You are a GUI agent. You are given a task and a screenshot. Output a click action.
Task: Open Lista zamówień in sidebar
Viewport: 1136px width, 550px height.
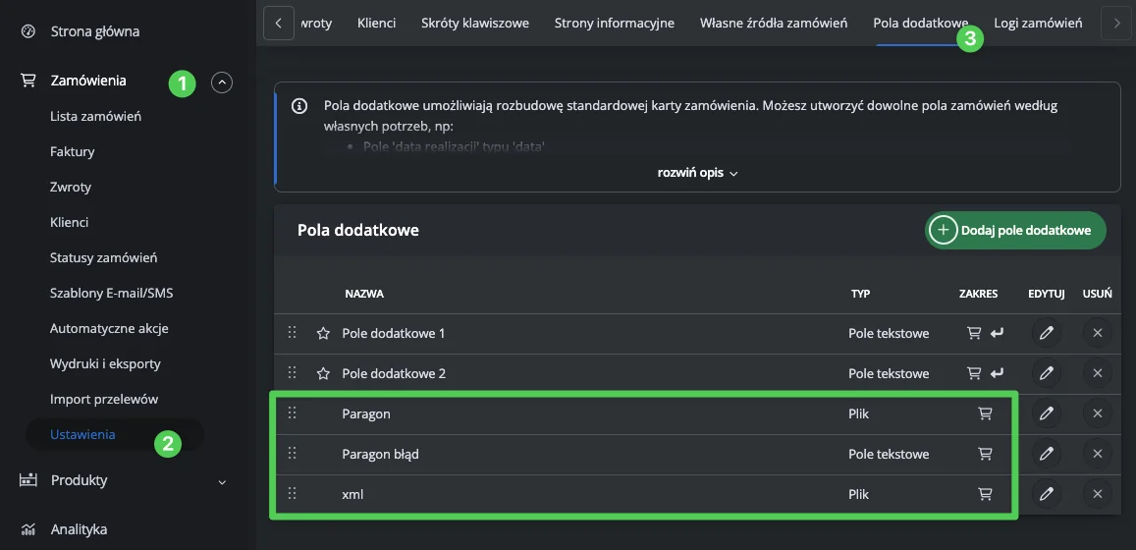(95, 117)
